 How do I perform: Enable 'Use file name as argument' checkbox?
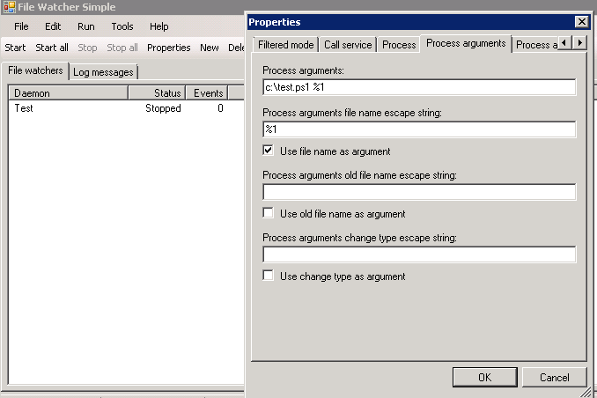[x=269, y=151]
